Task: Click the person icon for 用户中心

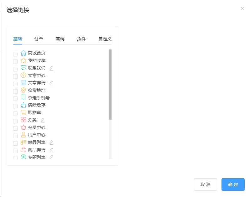Action: (x=23, y=135)
